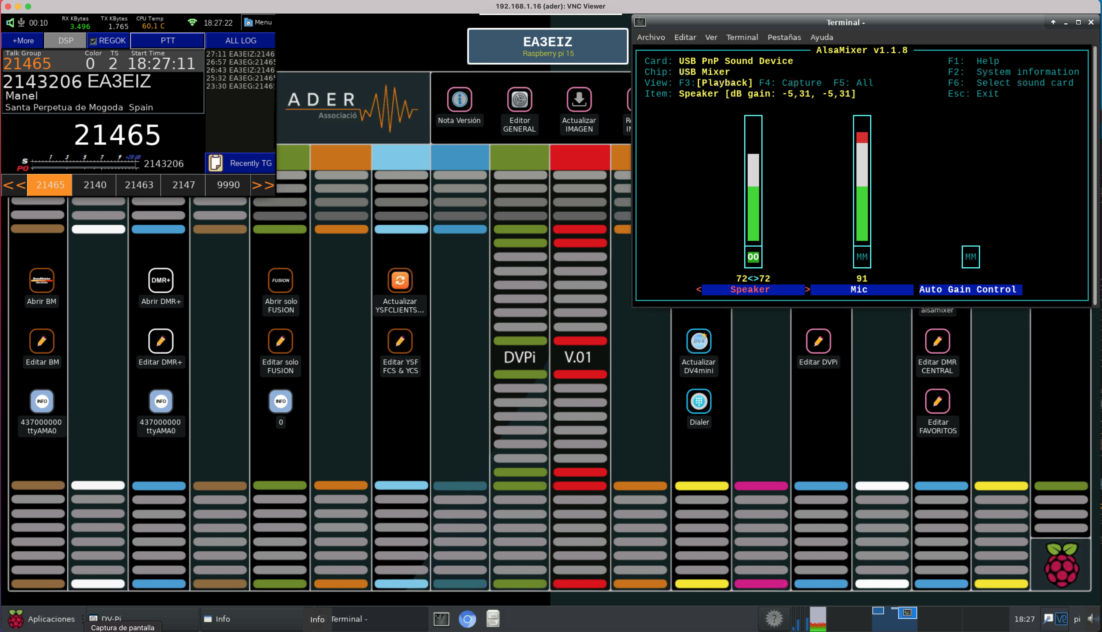This screenshot has width=1102, height=632.
Task: Click the green speaker icon in DV-Pi window
Action: [x=10, y=23]
